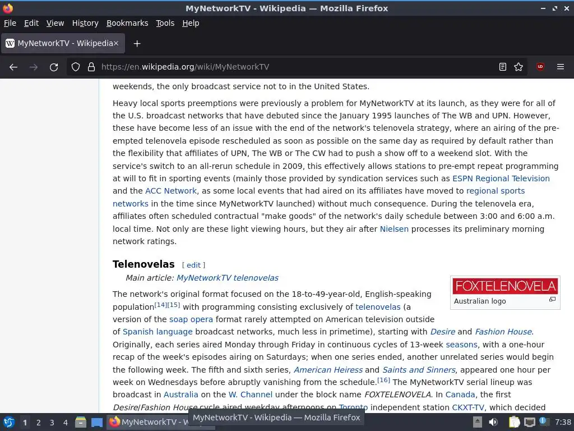
Task: Go back to the previous page
Action: [13, 67]
